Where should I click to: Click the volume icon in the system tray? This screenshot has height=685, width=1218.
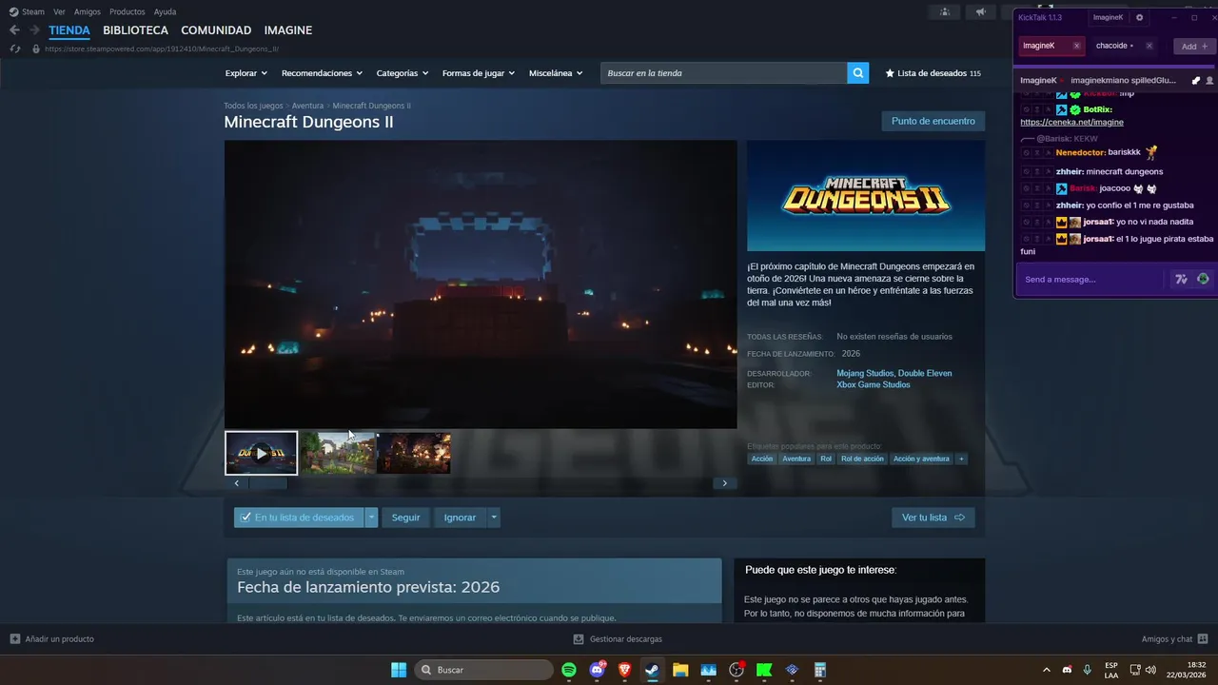1150,670
